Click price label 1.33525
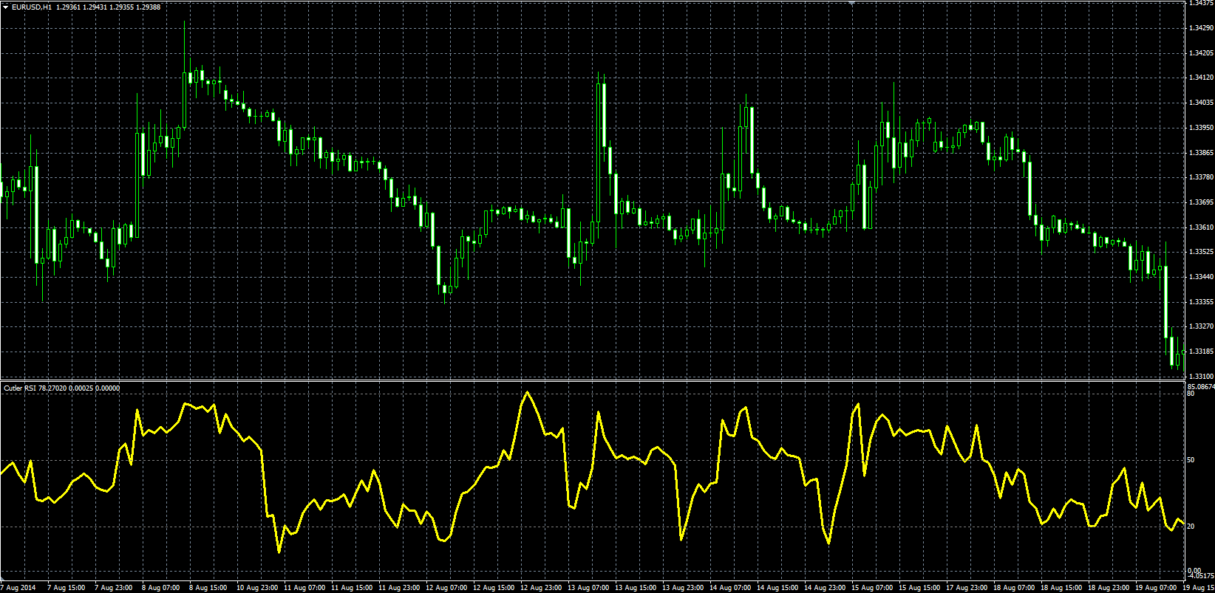 tap(1200, 252)
